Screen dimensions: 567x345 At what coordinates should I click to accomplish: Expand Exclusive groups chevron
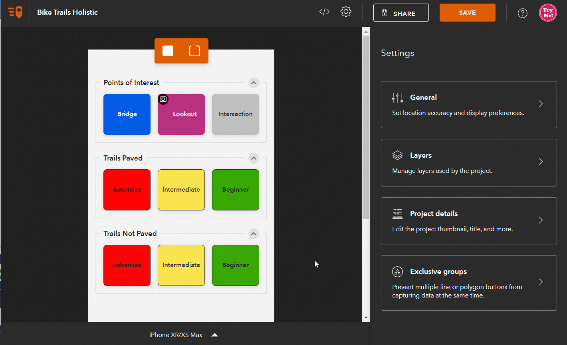coord(541,282)
